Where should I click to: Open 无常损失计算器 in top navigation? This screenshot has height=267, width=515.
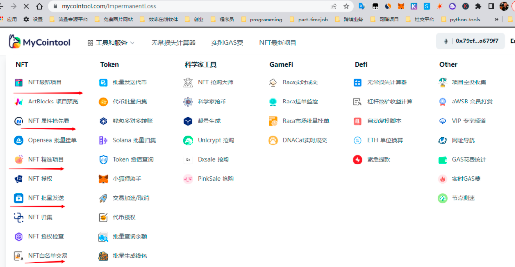coord(173,43)
